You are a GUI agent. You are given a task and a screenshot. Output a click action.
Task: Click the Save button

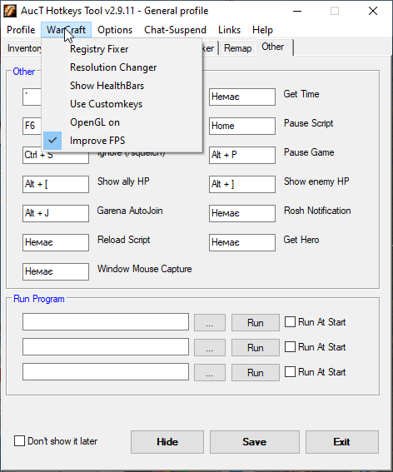pyautogui.click(x=255, y=442)
